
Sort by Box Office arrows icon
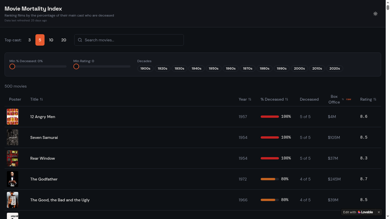[343, 99]
